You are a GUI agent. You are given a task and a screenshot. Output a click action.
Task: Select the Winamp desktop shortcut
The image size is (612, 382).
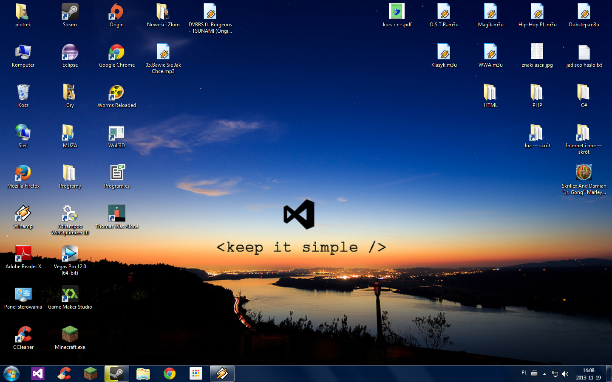click(23, 214)
